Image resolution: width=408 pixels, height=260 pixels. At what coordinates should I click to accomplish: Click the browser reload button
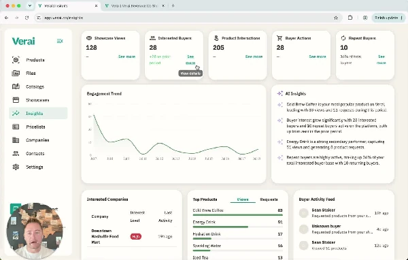(27, 18)
